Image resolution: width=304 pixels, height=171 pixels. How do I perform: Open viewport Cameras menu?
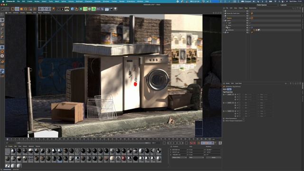coord(16,13)
